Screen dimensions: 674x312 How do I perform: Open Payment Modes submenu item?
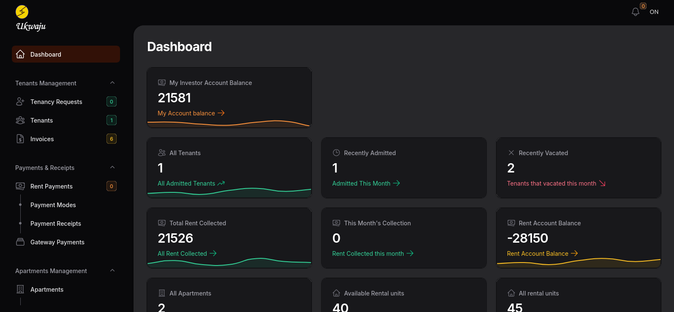tap(53, 205)
